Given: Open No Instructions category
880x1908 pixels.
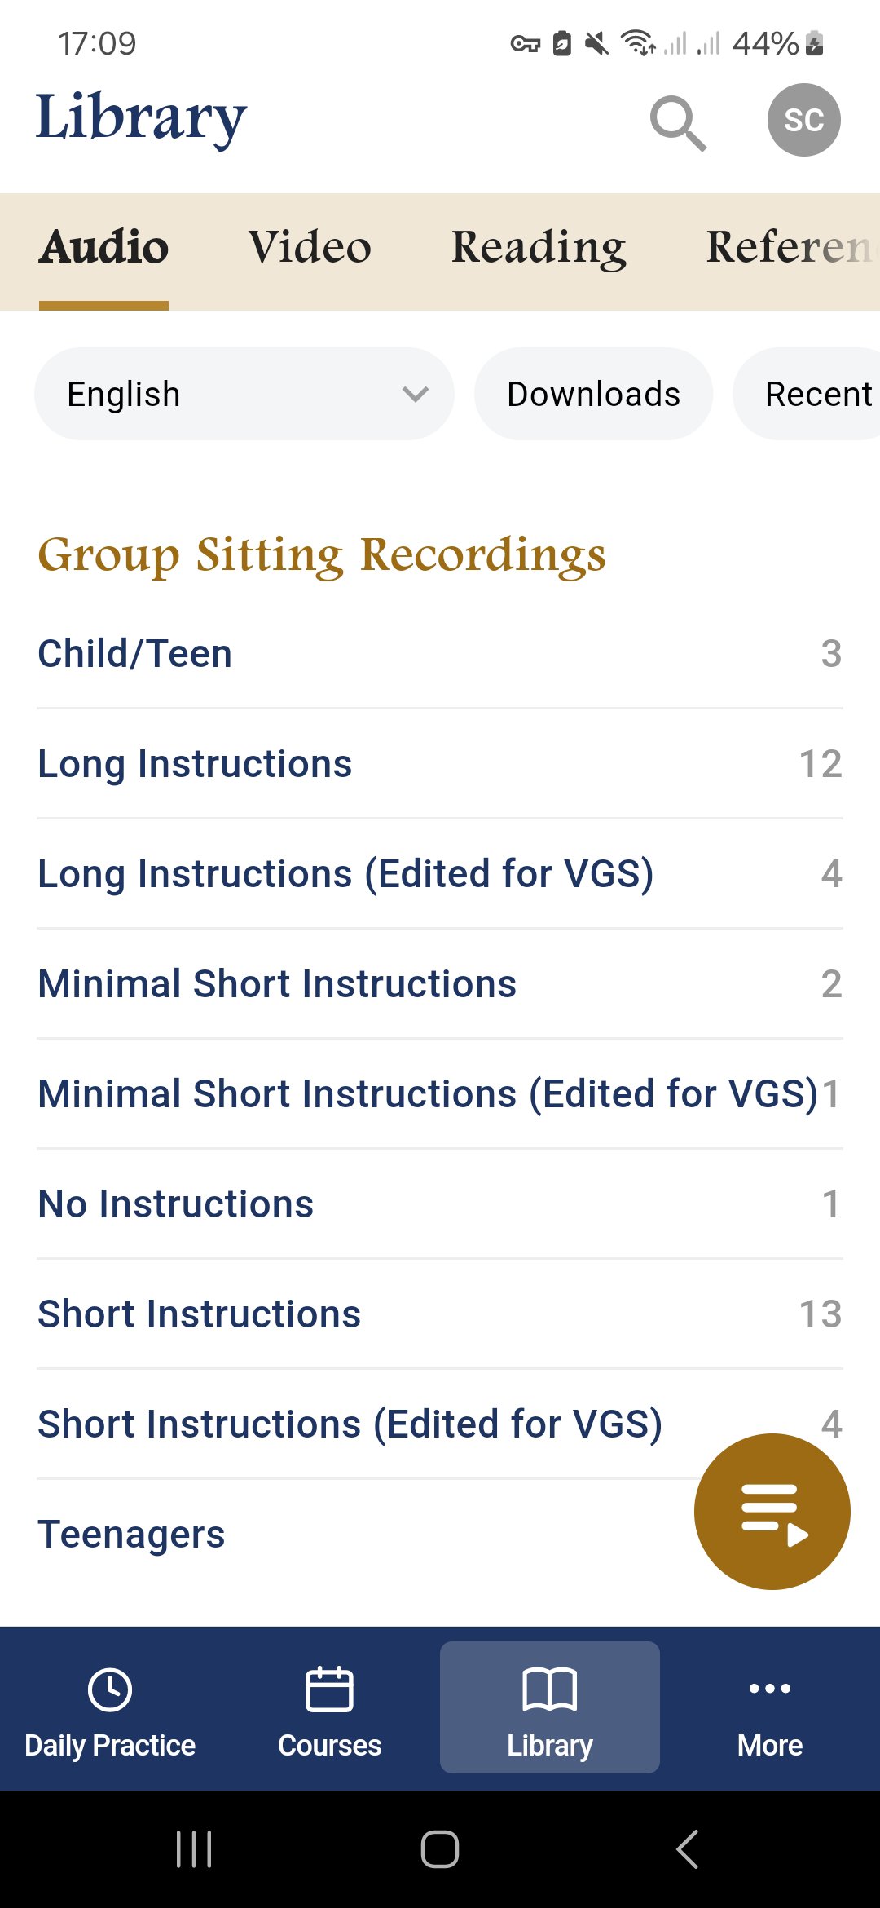Looking at the screenshot, I should pos(440,1204).
